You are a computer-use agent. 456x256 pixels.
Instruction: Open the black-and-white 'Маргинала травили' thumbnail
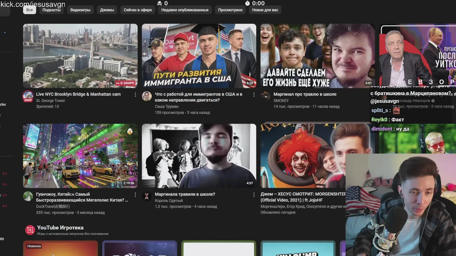pos(199,156)
